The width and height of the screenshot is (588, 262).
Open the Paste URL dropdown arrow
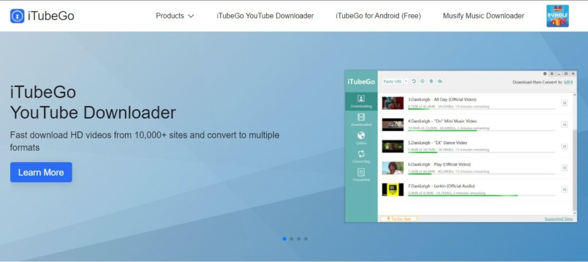point(406,82)
